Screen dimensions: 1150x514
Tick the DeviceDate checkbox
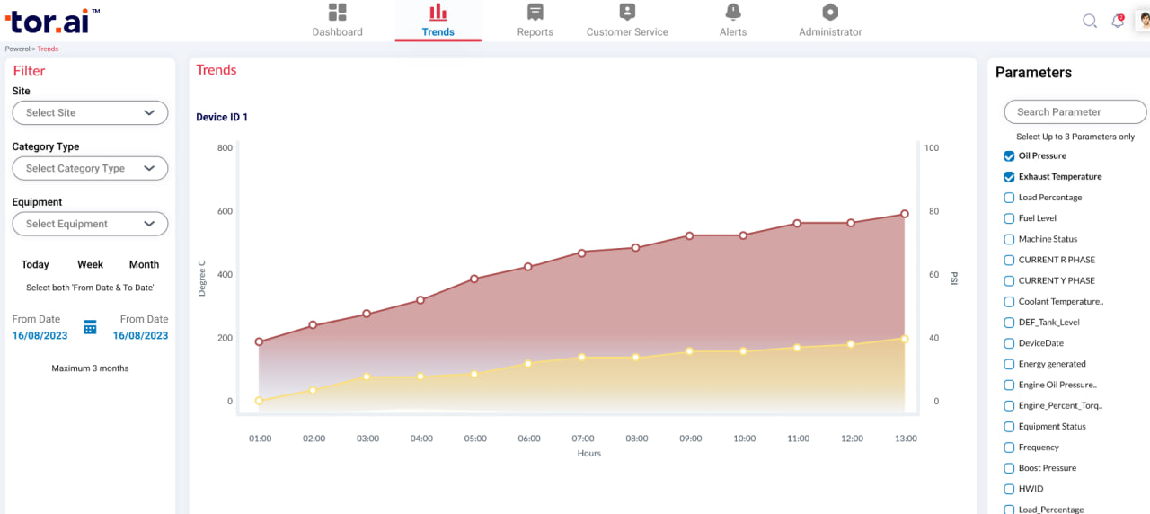pos(1009,343)
